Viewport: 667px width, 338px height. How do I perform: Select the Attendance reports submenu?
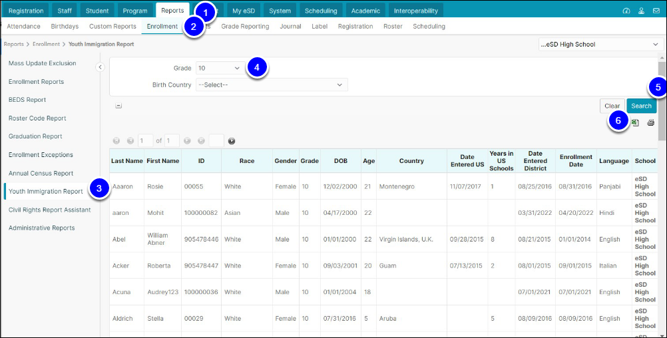coord(23,26)
